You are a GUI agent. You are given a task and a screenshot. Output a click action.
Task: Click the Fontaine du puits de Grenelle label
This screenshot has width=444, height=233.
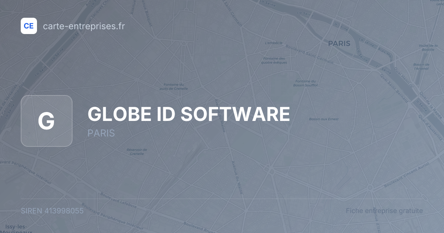pos(174,87)
